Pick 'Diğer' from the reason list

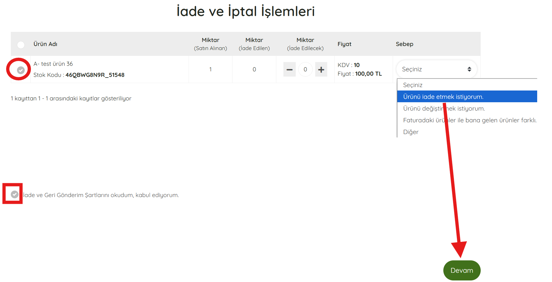[x=411, y=132]
